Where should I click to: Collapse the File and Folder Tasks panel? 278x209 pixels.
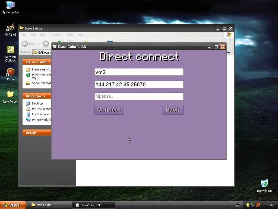point(37,62)
